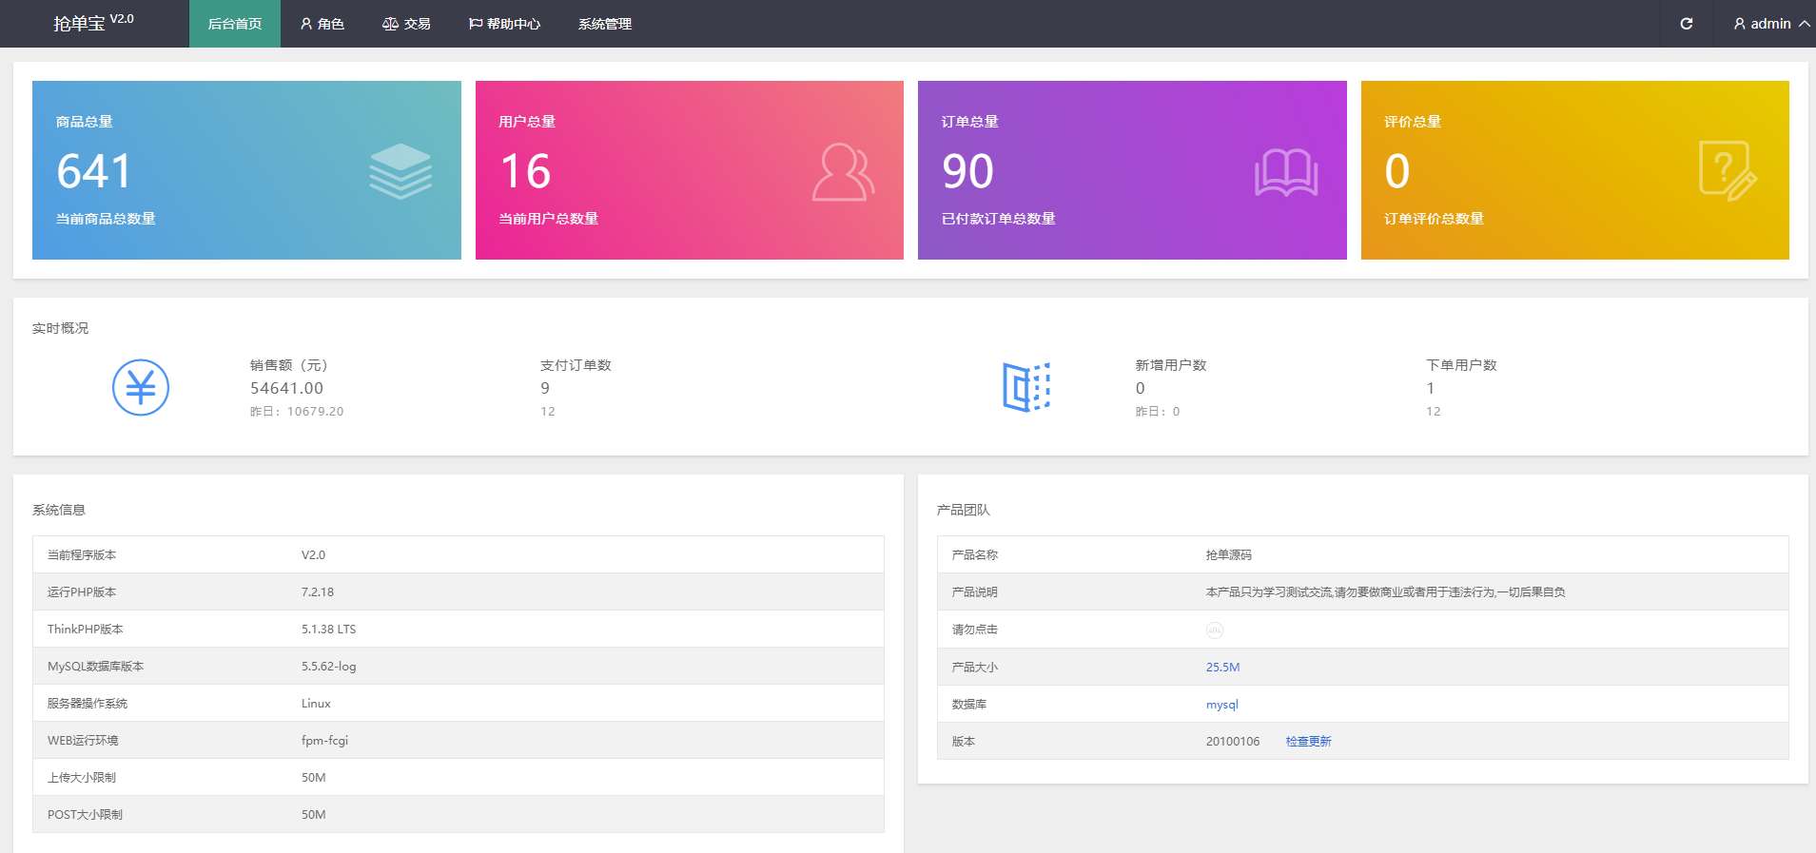Click the 服务器操作系统 row label
Image resolution: width=1816 pixels, height=853 pixels.
tap(88, 704)
